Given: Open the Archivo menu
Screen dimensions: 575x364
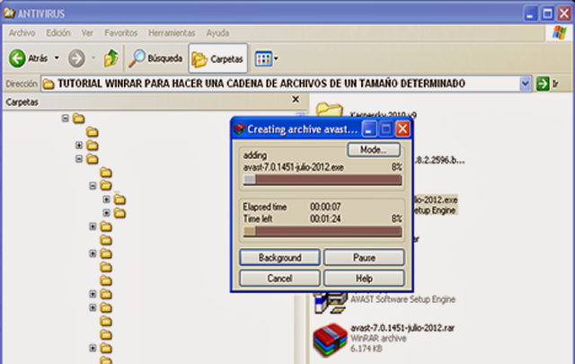Looking at the screenshot, I should tap(22, 33).
